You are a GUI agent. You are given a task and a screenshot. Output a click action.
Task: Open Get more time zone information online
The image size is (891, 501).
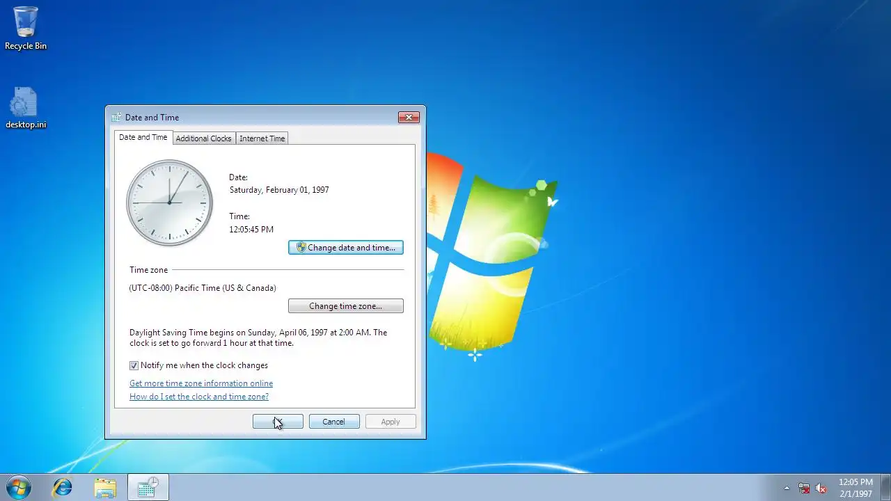(x=201, y=383)
